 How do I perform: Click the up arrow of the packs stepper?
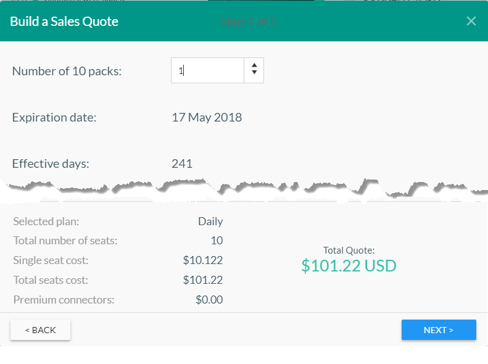[254, 65]
